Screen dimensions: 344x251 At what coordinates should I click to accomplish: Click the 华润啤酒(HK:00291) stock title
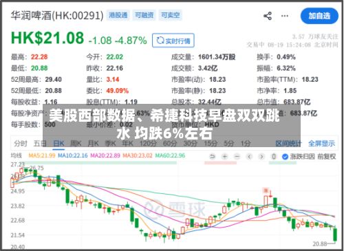click(57, 16)
